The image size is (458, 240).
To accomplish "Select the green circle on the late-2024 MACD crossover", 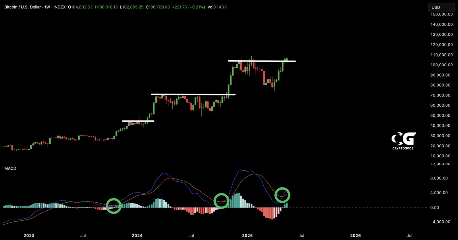I will (222, 201).
